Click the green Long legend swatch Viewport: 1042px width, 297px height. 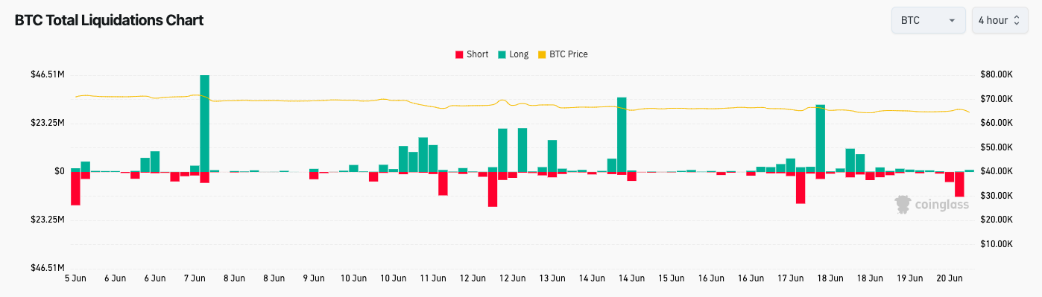502,54
